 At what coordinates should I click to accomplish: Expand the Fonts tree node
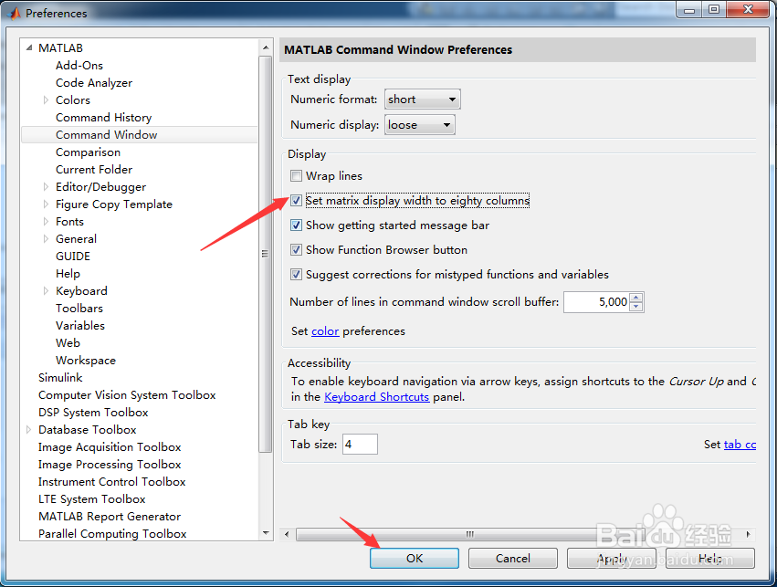tap(46, 222)
